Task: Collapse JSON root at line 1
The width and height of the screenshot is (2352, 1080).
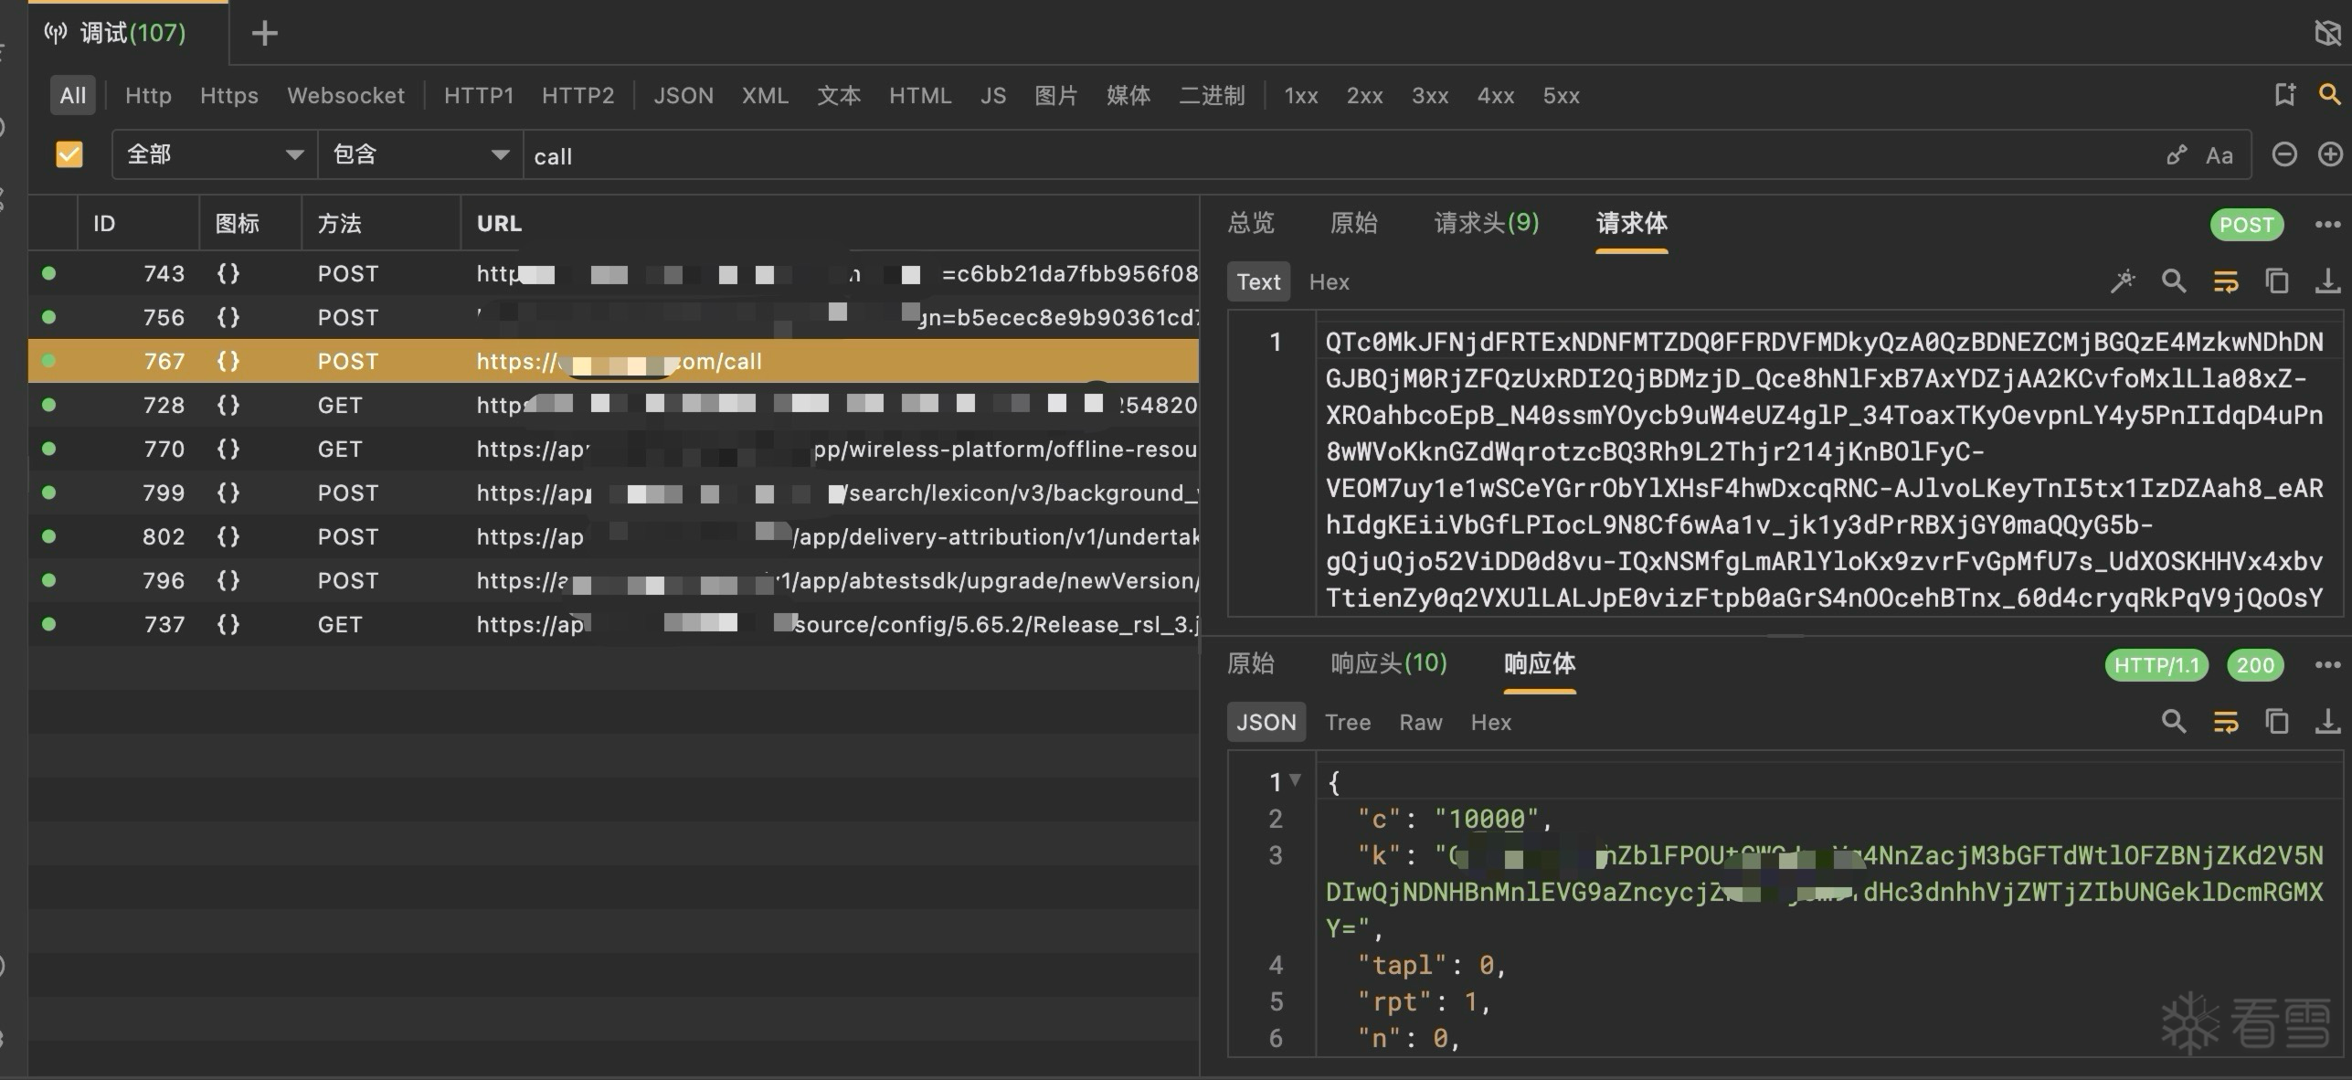Action: [1295, 780]
